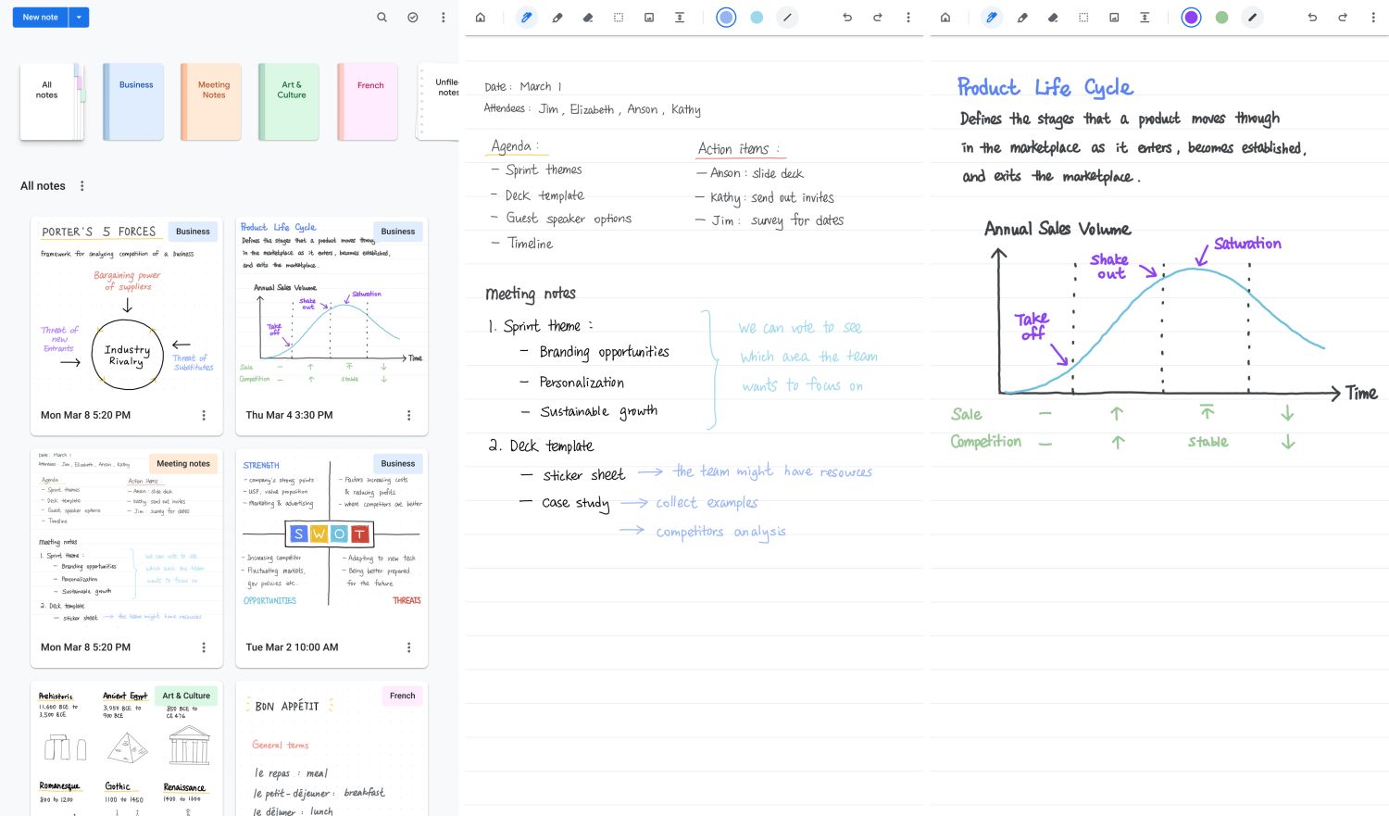Click the make space tool in the Product Life Cycle editor
This screenshot has height=816, width=1389.
[1145, 18]
